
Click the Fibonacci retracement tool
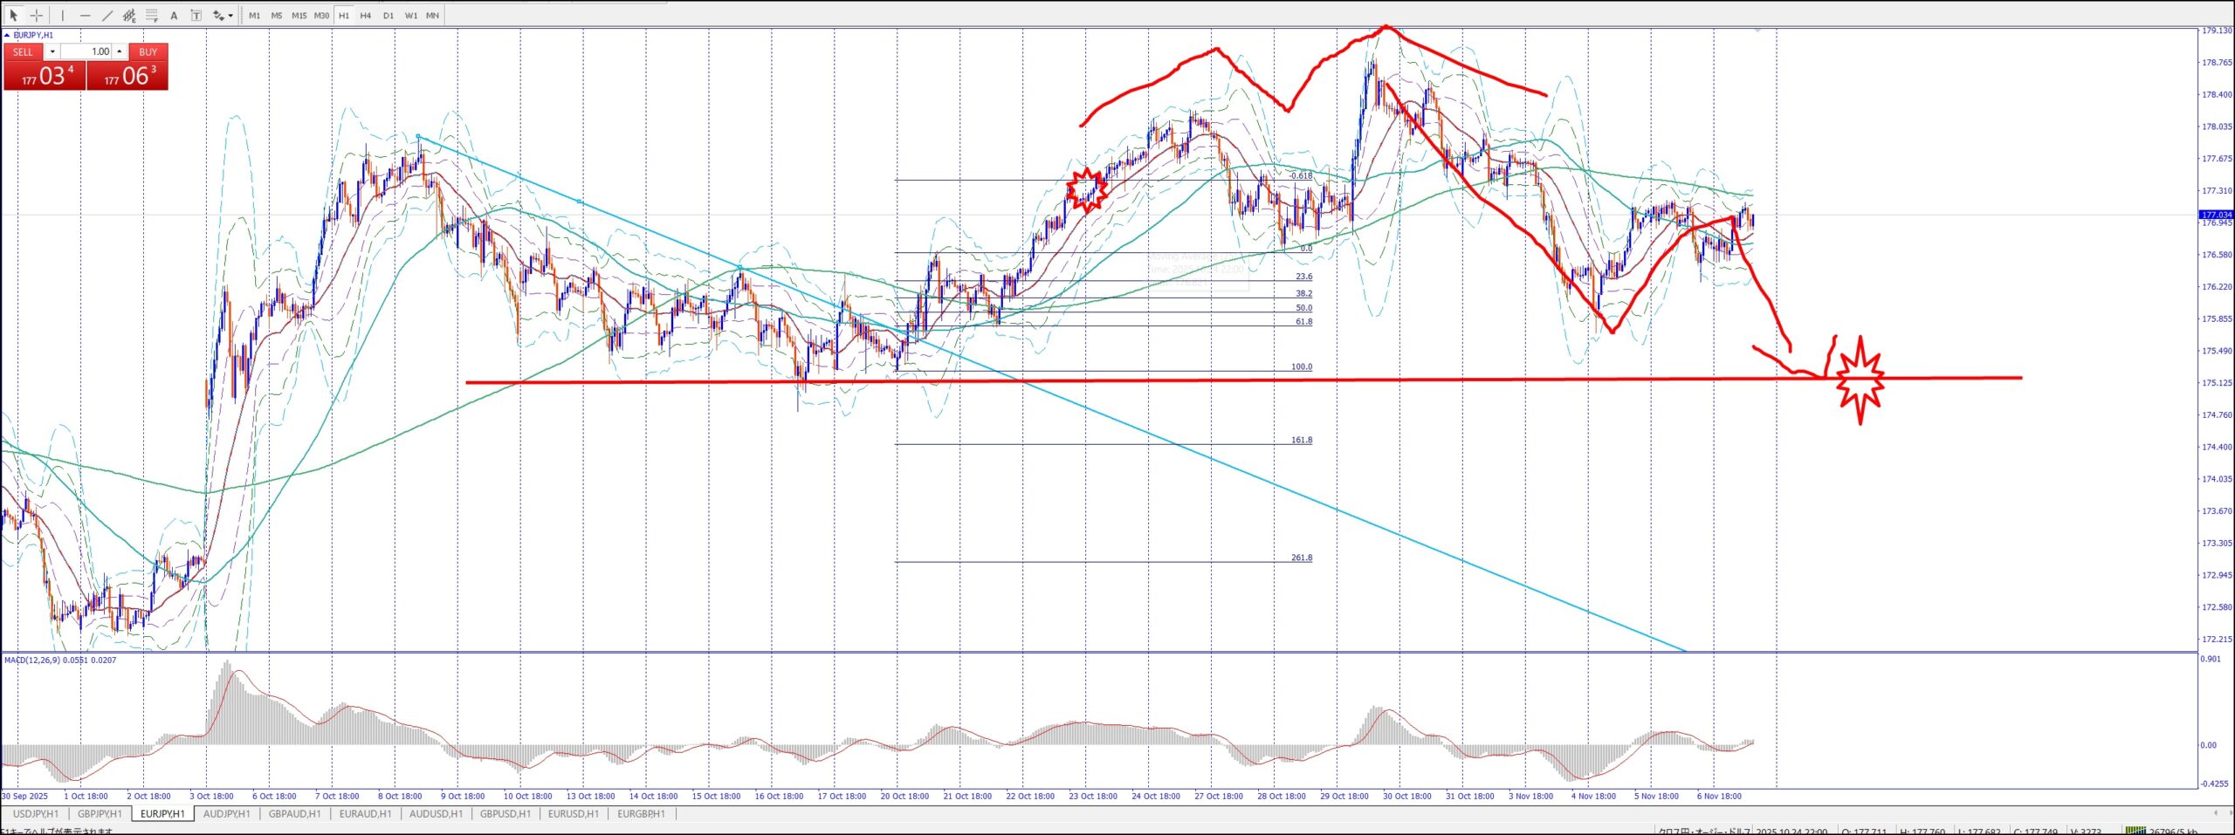coord(152,15)
